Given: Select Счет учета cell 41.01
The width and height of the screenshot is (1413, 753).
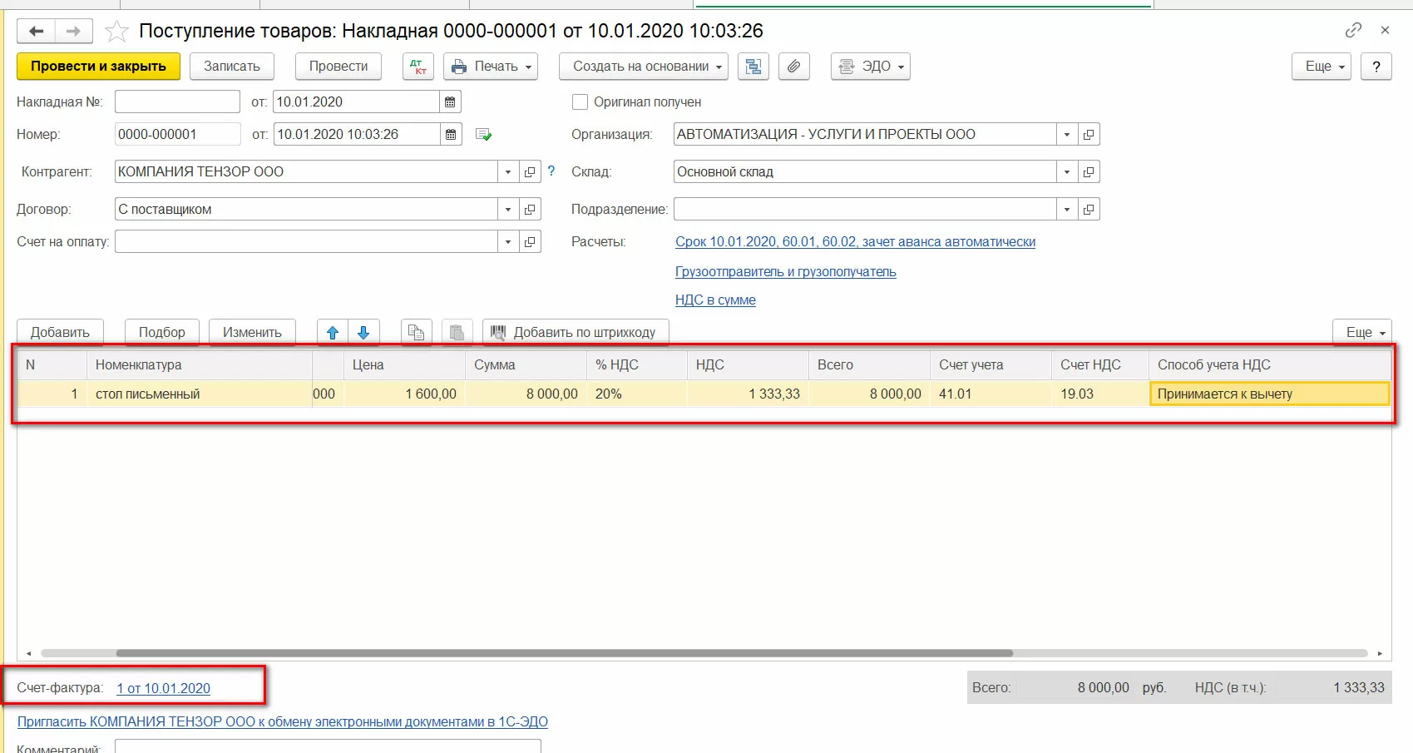Looking at the screenshot, I should pos(991,394).
